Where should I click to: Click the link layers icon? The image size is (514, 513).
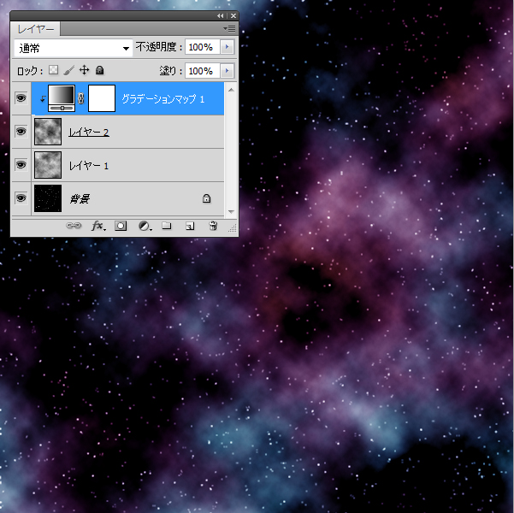(x=74, y=226)
